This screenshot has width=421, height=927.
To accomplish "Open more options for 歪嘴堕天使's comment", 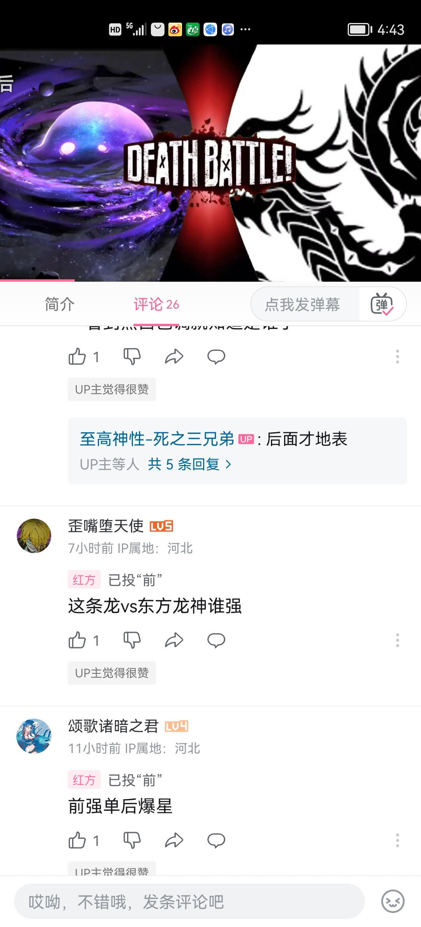I will [397, 640].
